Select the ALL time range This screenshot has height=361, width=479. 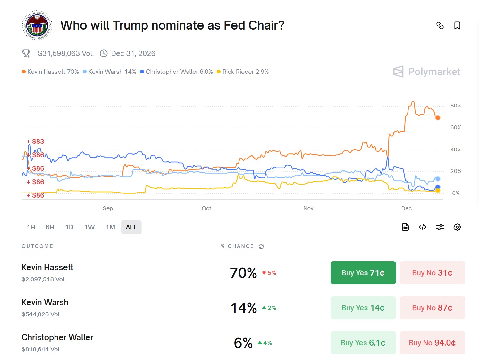click(x=131, y=227)
